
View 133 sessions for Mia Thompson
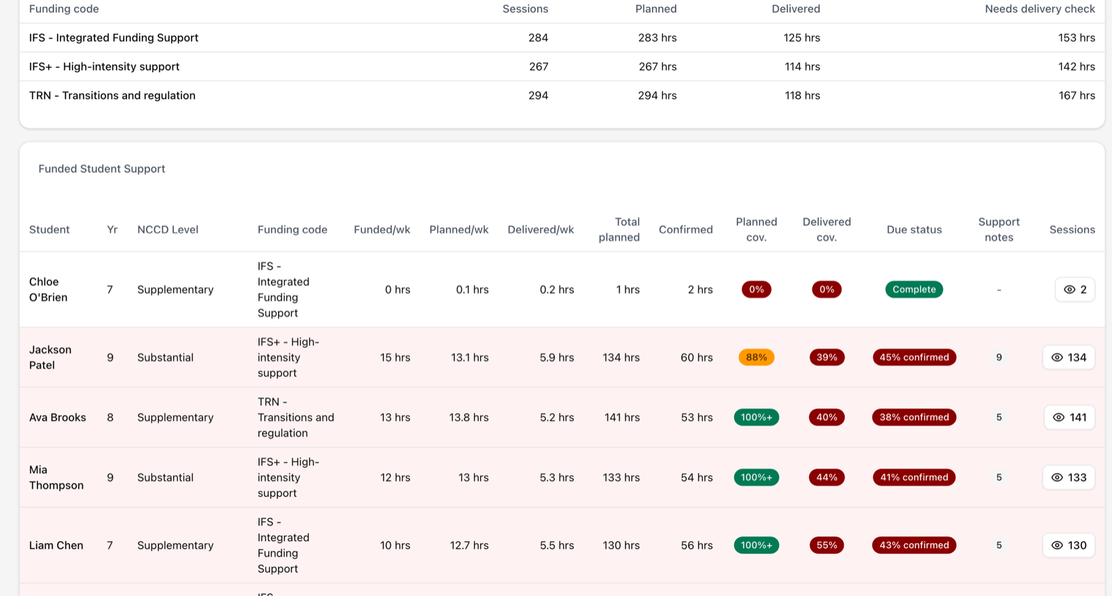pos(1068,478)
